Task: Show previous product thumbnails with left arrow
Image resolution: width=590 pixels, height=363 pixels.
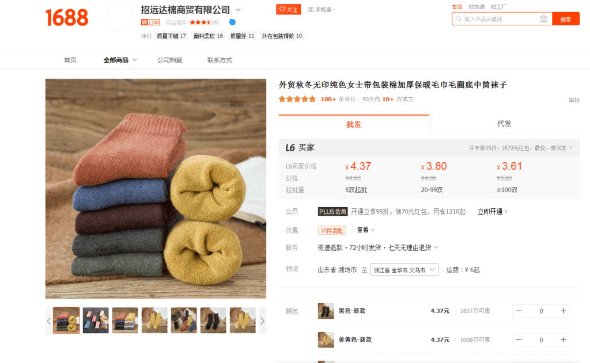Action: [49, 321]
